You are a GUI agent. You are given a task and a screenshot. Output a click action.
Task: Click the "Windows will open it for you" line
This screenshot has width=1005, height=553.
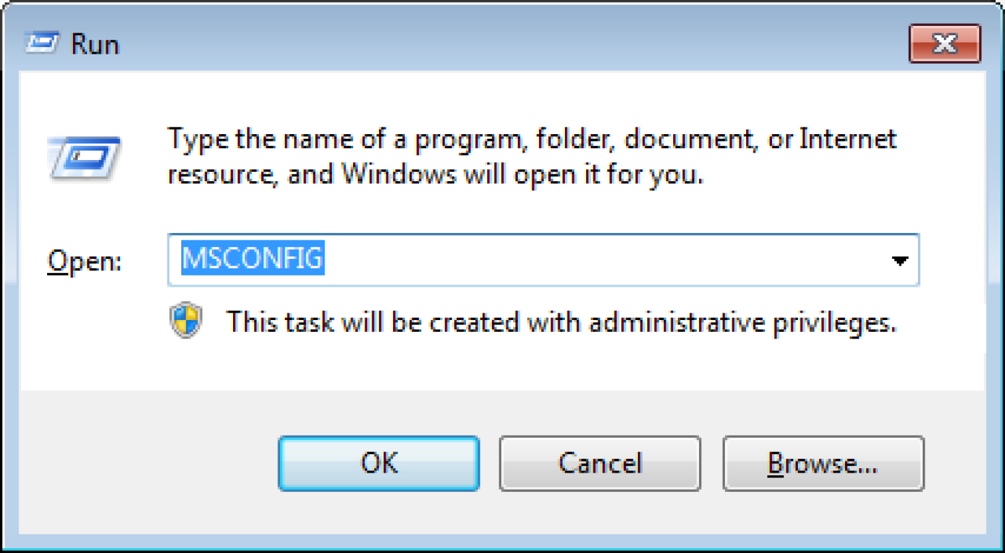[x=435, y=175]
